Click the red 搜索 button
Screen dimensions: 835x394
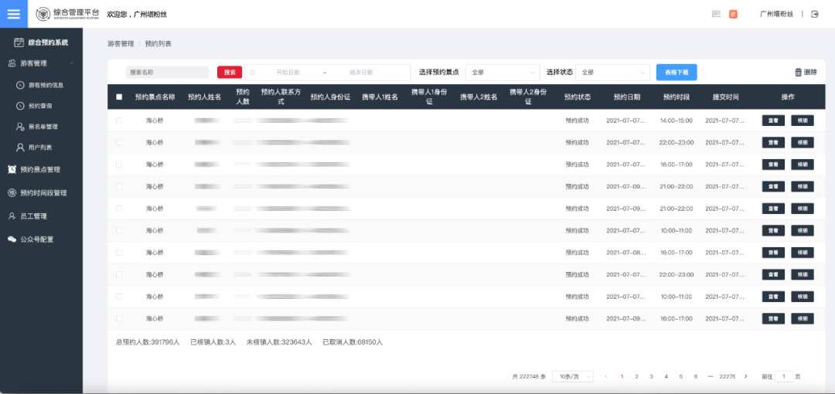tap(230, 73)
